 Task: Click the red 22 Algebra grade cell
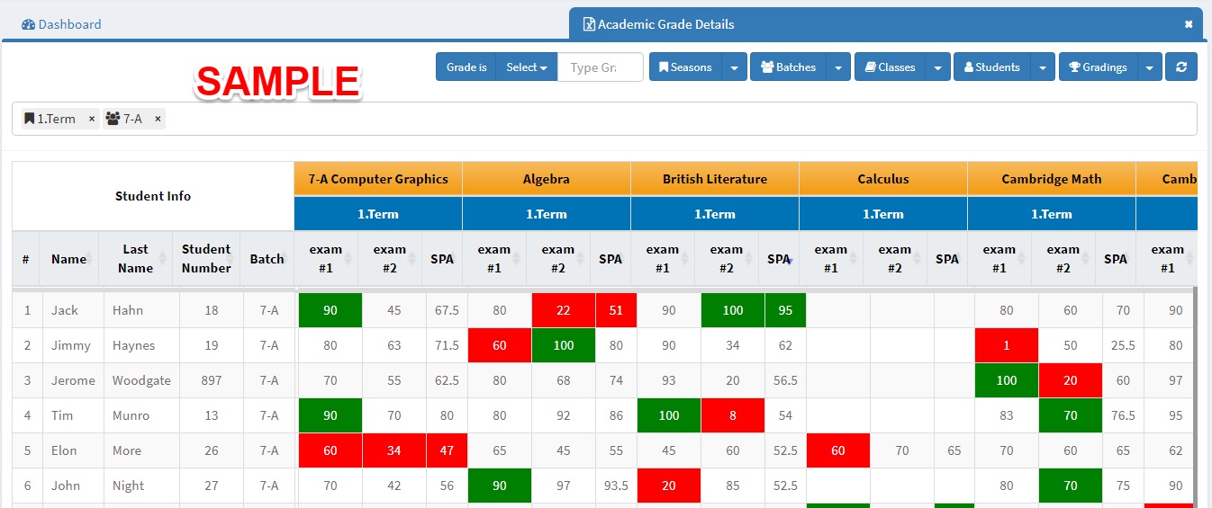pyautogui.click(x=564, y=310)
